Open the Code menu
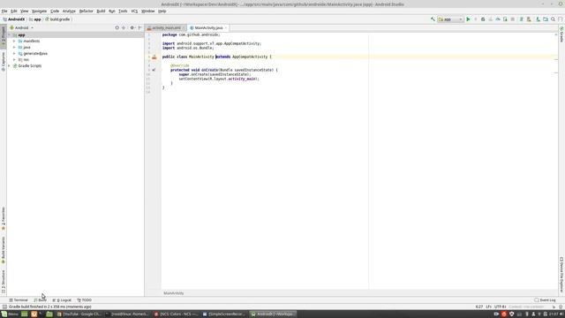The width and height of the screenshot is (565, 318). coord(55,11)
